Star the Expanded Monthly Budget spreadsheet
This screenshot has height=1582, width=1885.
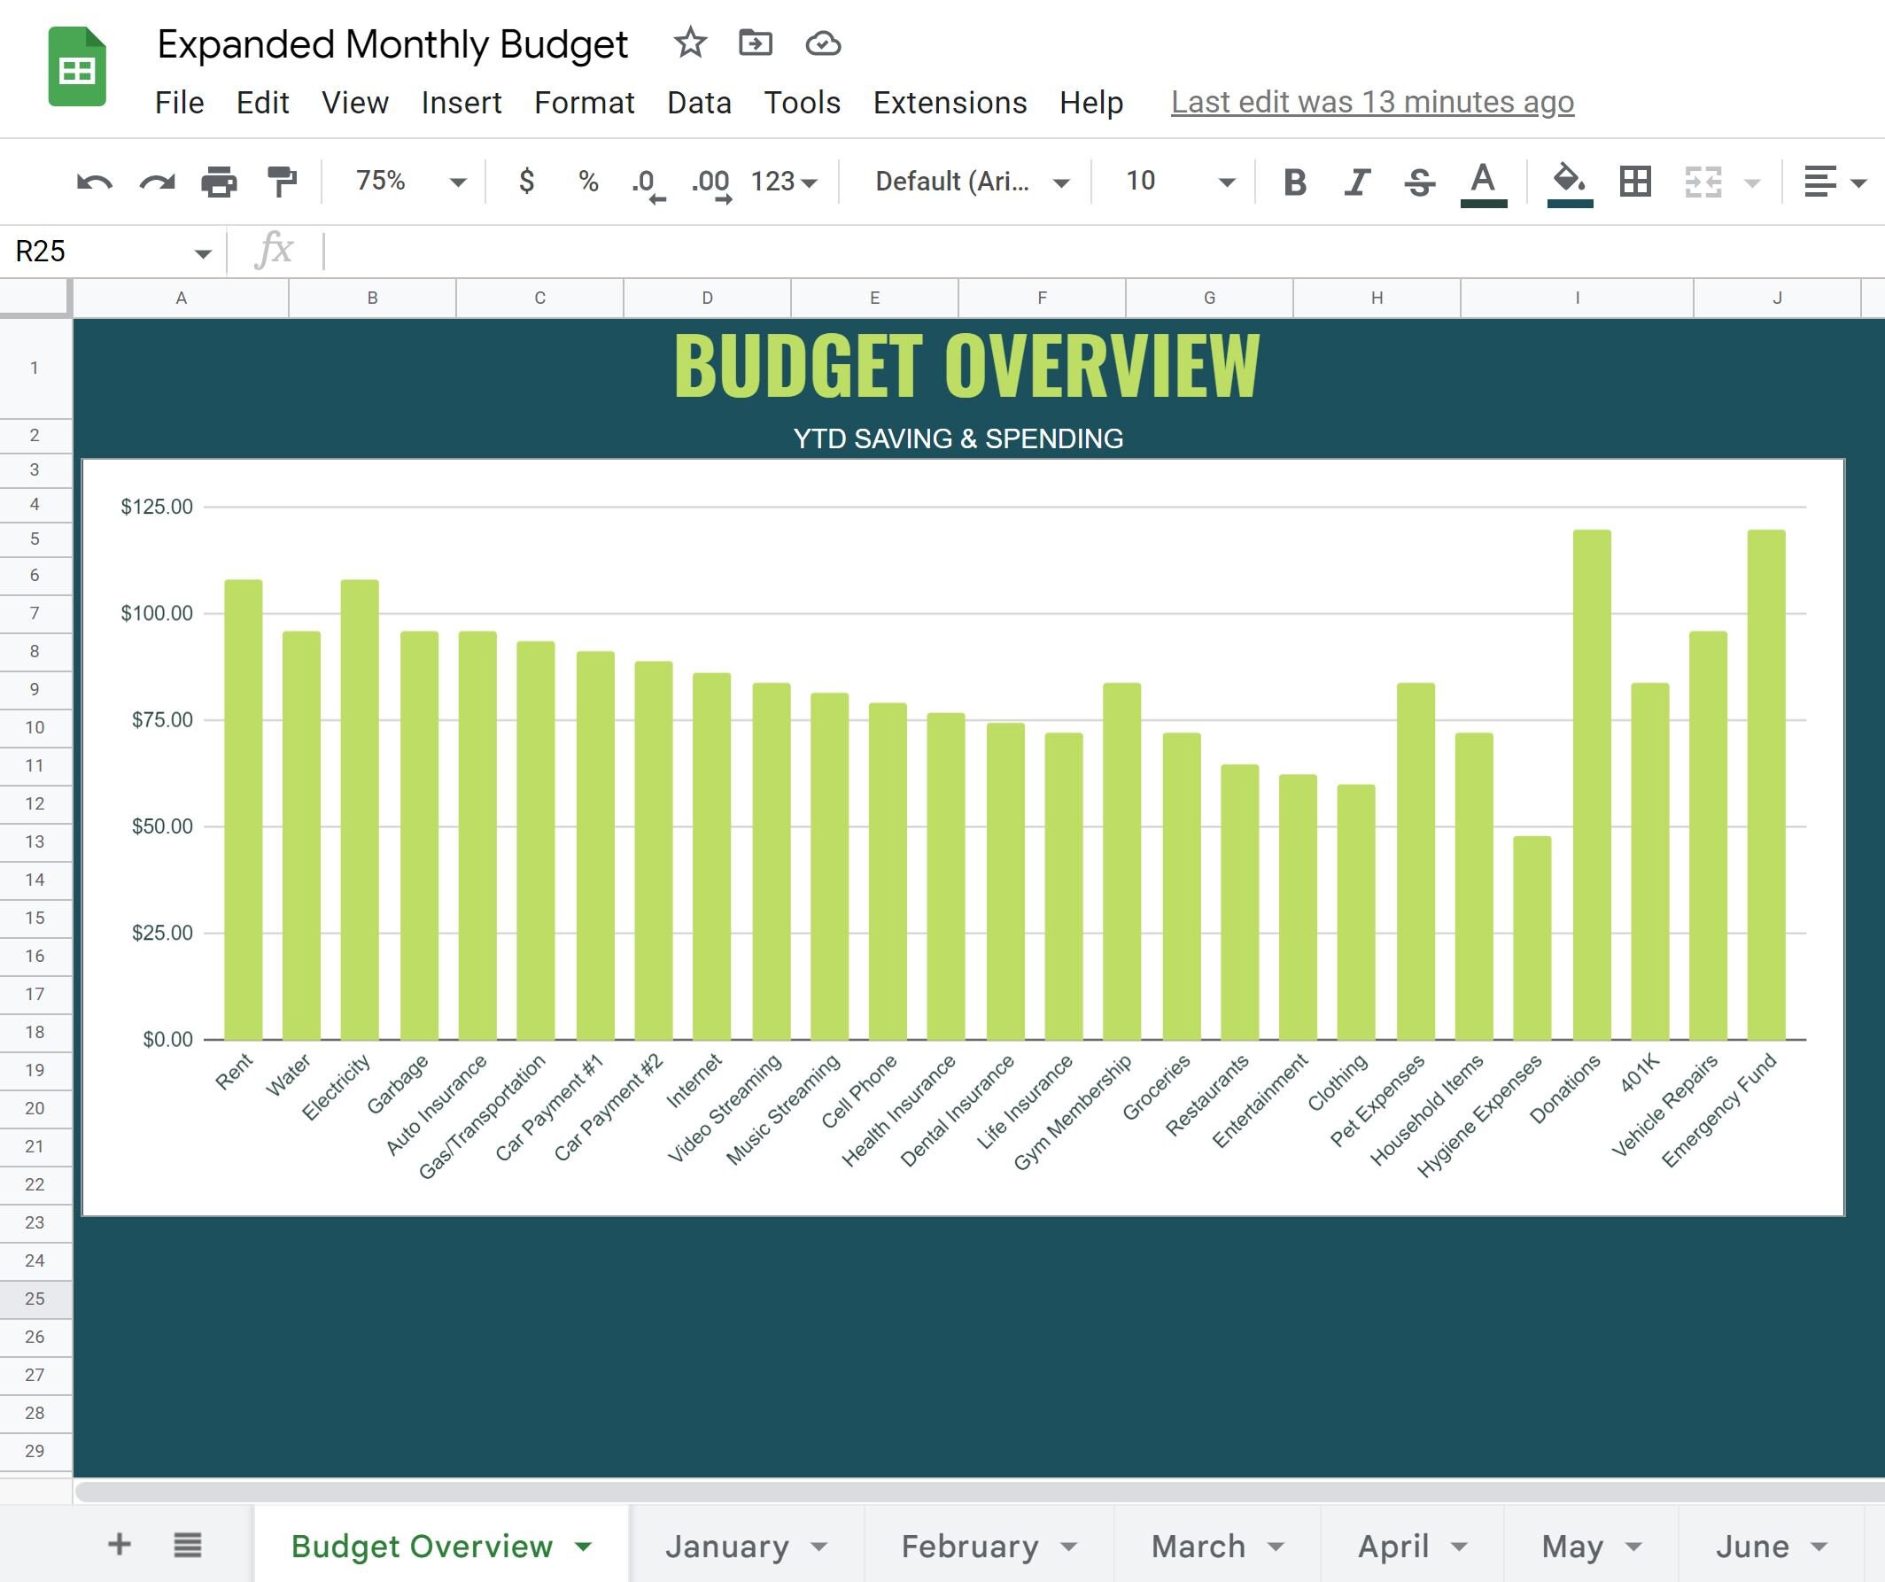tap(689, 43)
